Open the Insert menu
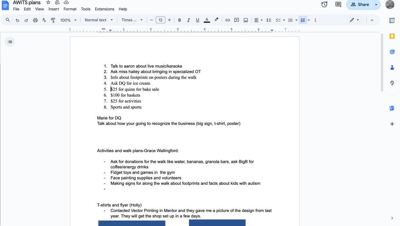This screenshot has width=400, height=226. (54, 9)
